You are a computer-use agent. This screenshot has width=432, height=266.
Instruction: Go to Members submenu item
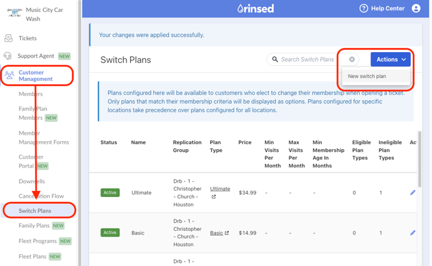click(x=31, y=94)
